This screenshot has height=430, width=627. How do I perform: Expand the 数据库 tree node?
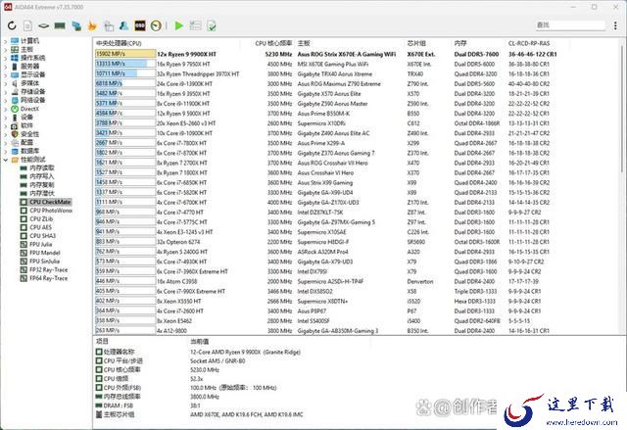point(6,151)
